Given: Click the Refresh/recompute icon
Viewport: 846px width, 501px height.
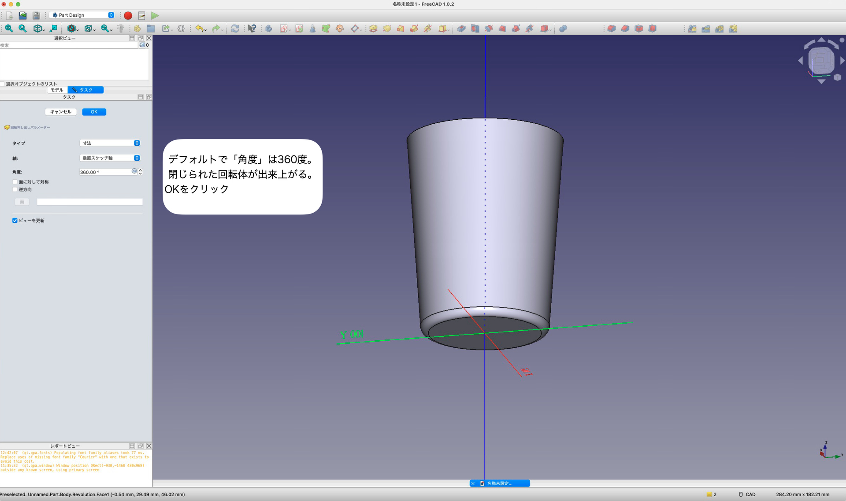Looking at the screenshot, I should (235, 28).
